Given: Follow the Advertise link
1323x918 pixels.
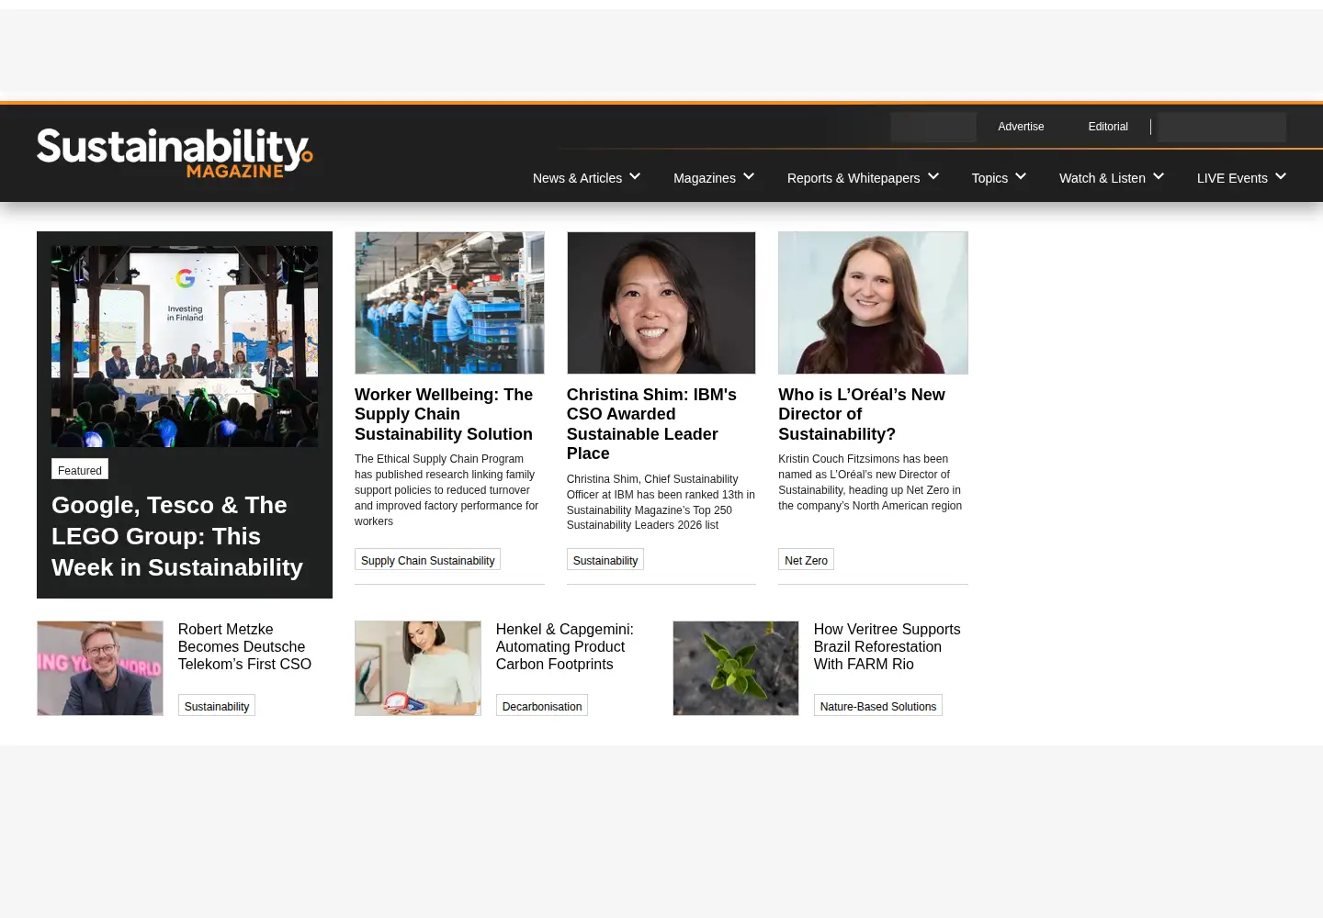Looking at the screenshot, I should [1021, 127].
